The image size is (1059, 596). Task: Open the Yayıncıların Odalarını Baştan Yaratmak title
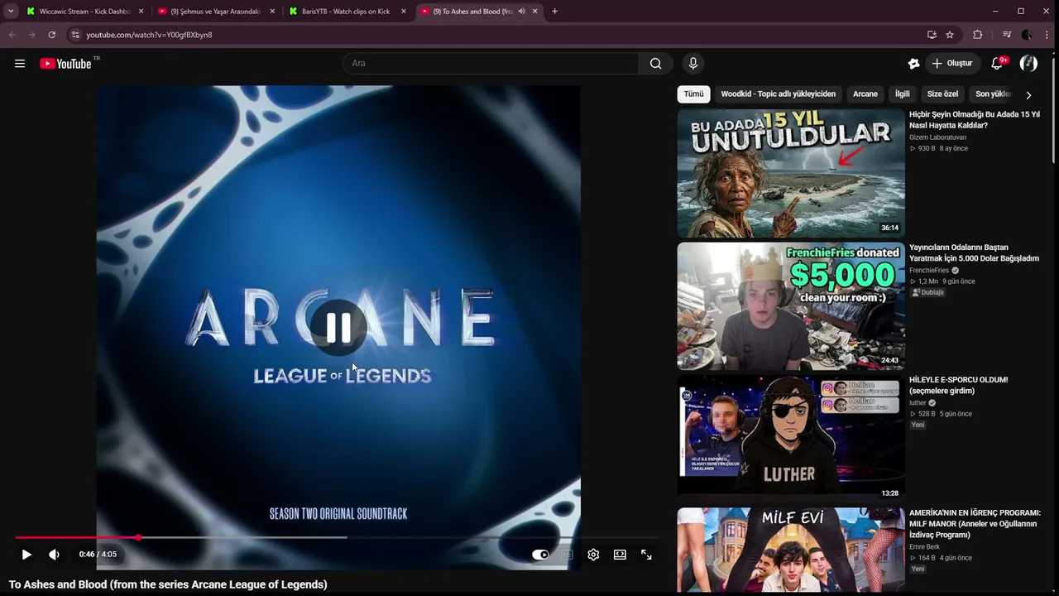(x=974, y=252)
